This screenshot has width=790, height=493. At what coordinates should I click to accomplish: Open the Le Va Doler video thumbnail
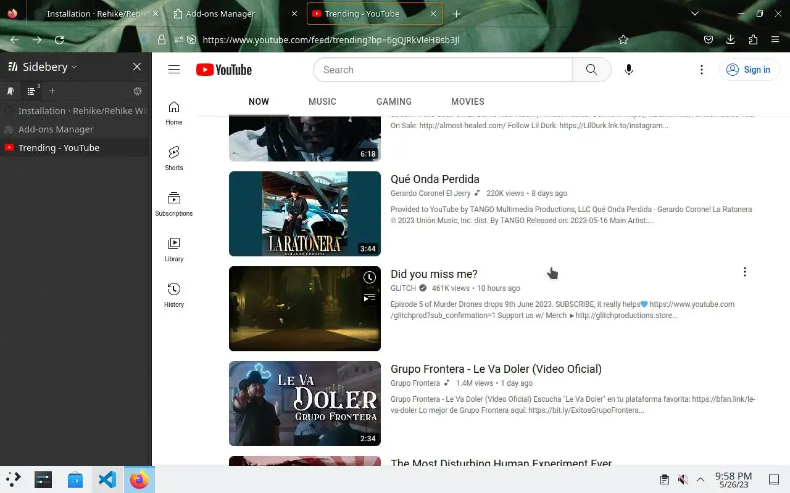point(305,404)
